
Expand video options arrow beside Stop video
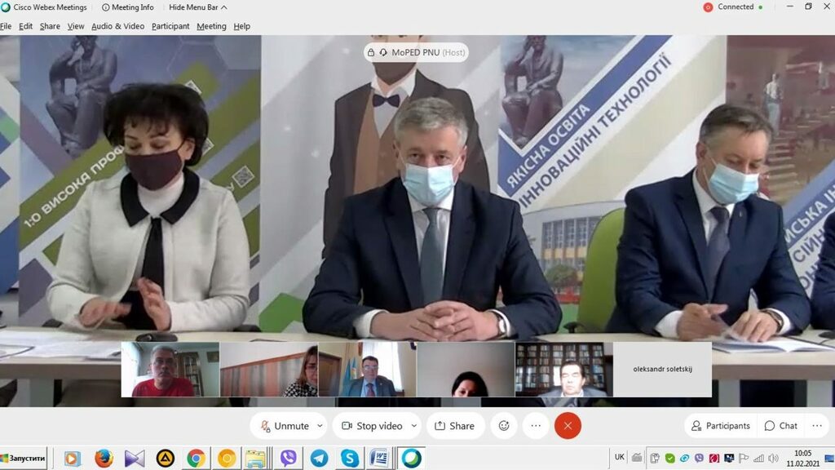tap(414, 426)
